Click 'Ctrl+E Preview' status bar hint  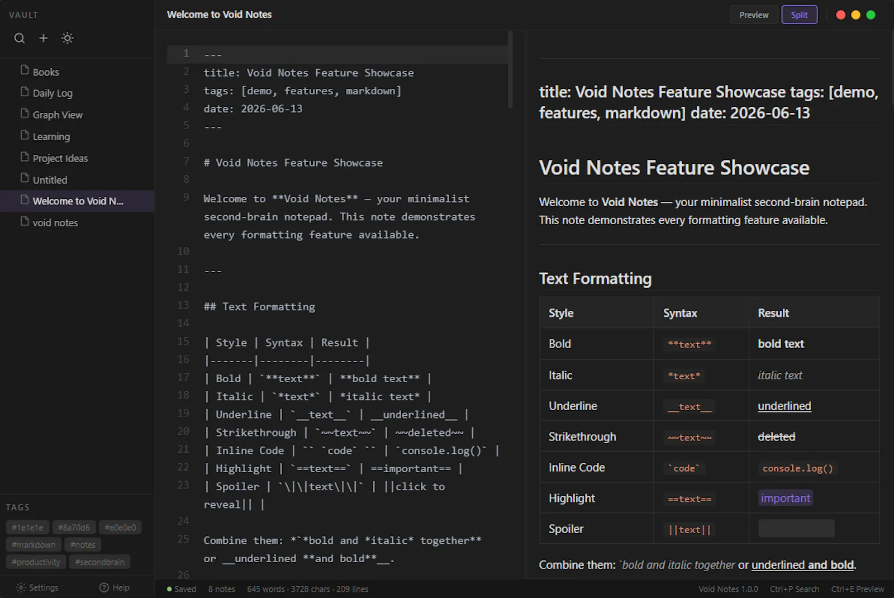coord(857,589)
